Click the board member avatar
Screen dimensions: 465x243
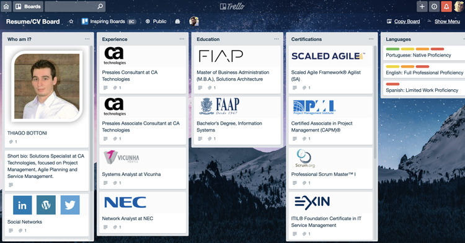pyautogui.click(x=193, y=21)
